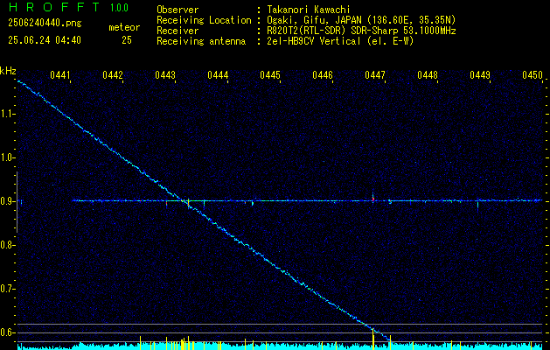Click location Ogaki, Gifu, JAPAN text
Screen dimensions: 550x350
(360, 20)
